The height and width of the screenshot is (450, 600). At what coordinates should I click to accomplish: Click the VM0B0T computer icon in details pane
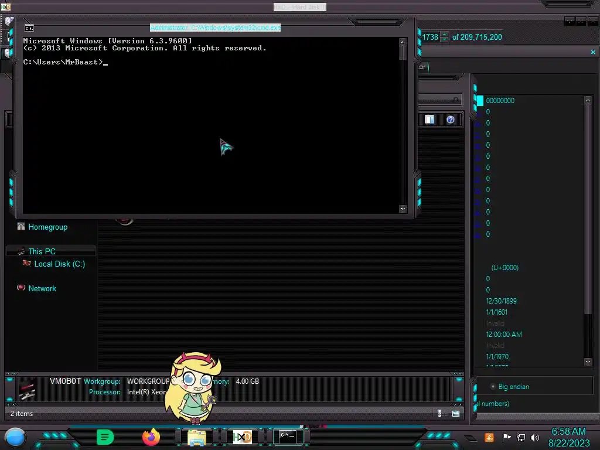27,389
